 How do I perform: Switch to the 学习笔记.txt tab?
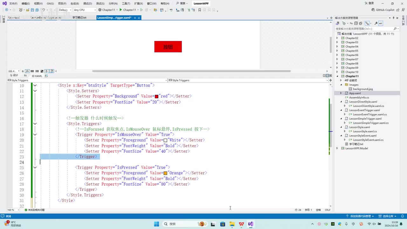pos(79,18)
